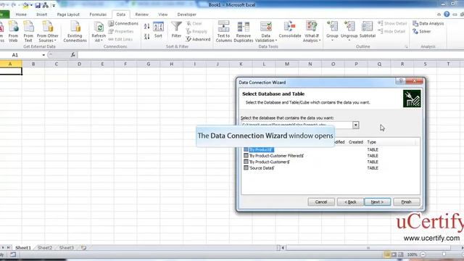Switch to Page Layout view in status bar
This screenshot has width=464, height=261.
pyautogui.click(x=394, y=254)
